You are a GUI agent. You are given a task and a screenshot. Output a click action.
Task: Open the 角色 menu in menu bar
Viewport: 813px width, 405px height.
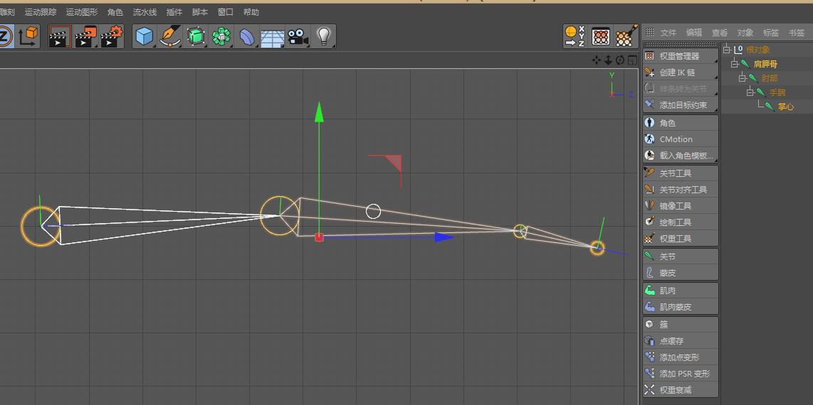coord(115,12)
